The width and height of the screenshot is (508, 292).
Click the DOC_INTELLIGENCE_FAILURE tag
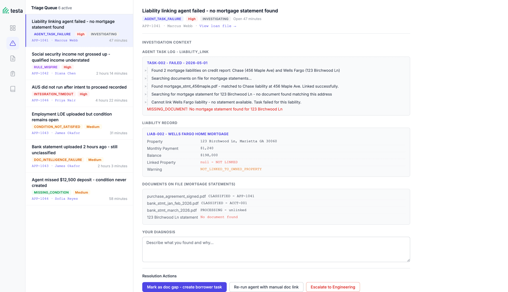click(x=58, y=160)
